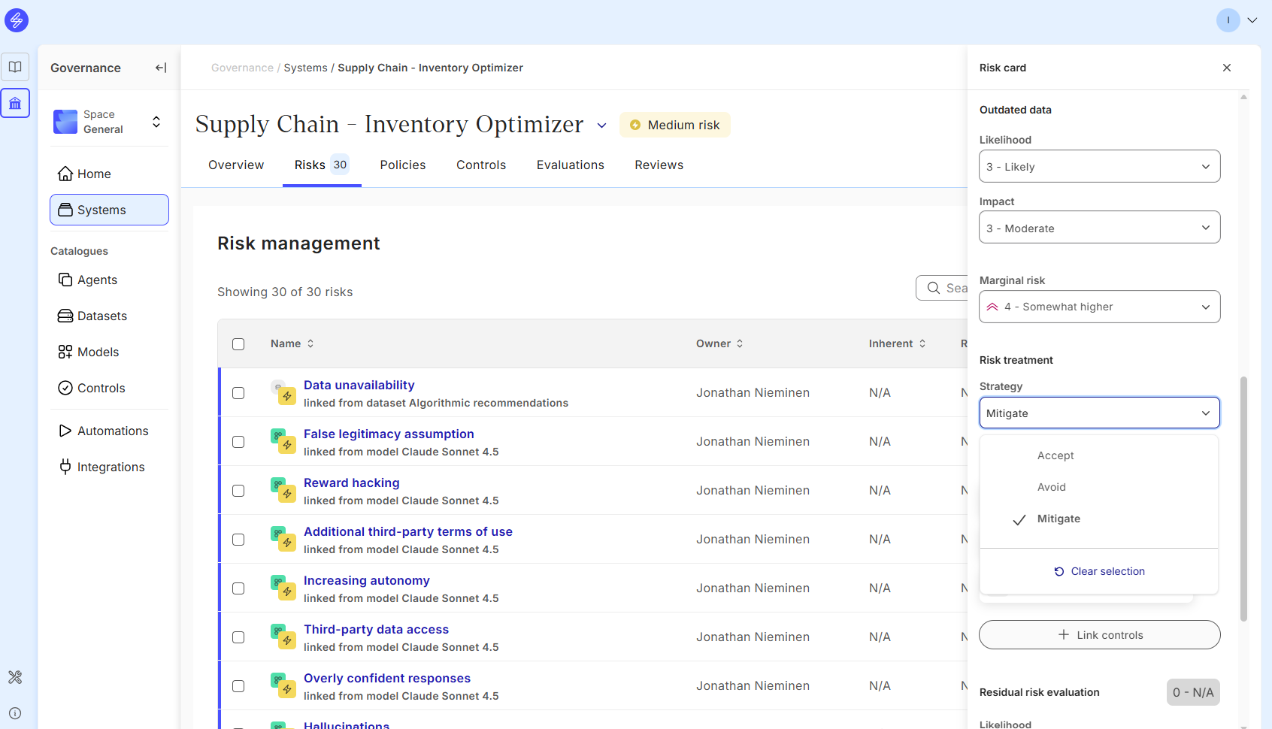
Task: Open the Likelihood dropdown
Action: point(1098,167)
